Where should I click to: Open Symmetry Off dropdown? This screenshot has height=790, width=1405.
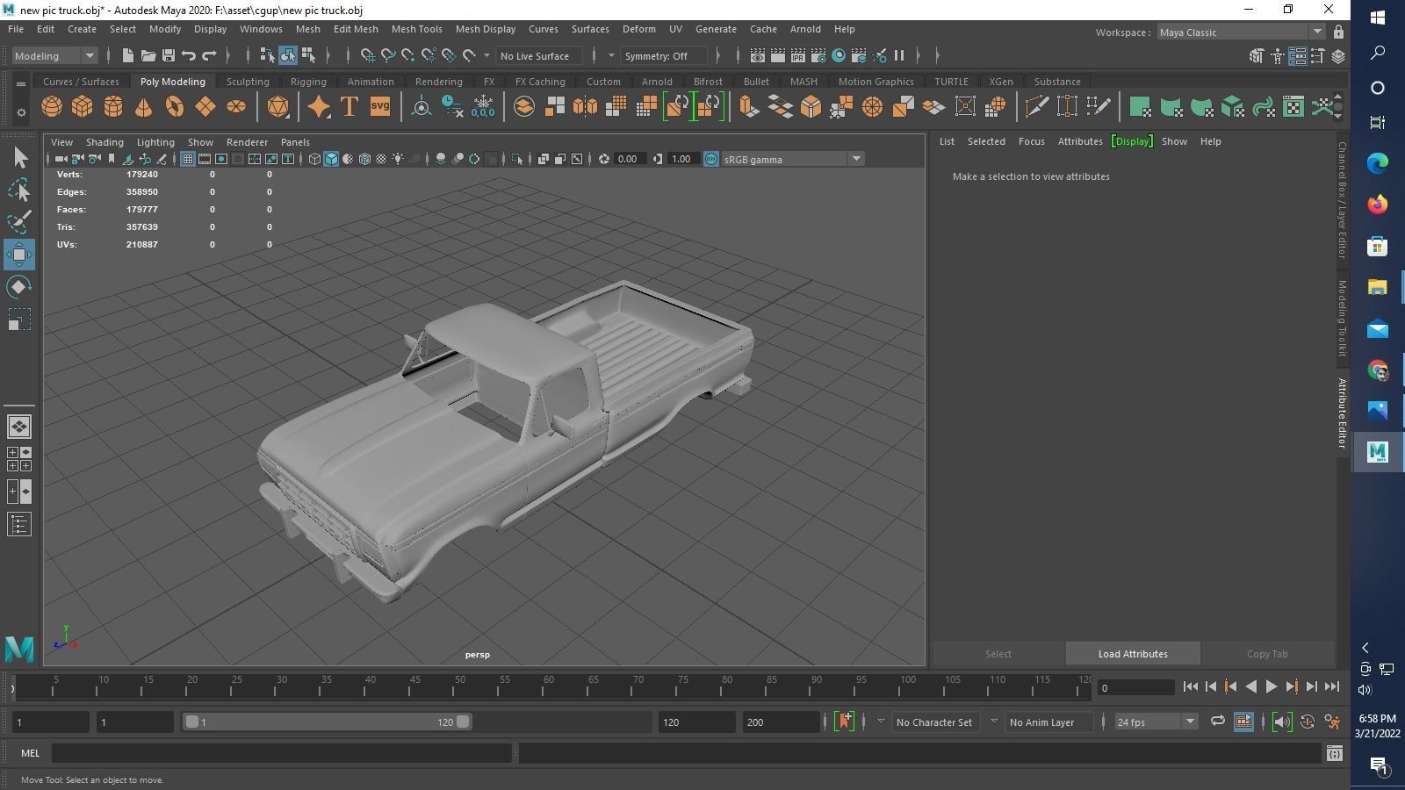(664, 55)
